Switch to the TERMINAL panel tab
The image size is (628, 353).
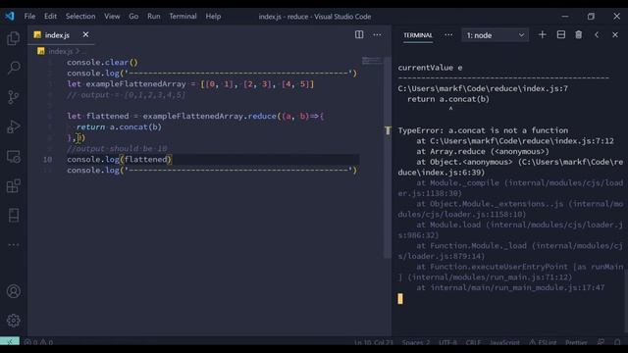tap(418, 35)
